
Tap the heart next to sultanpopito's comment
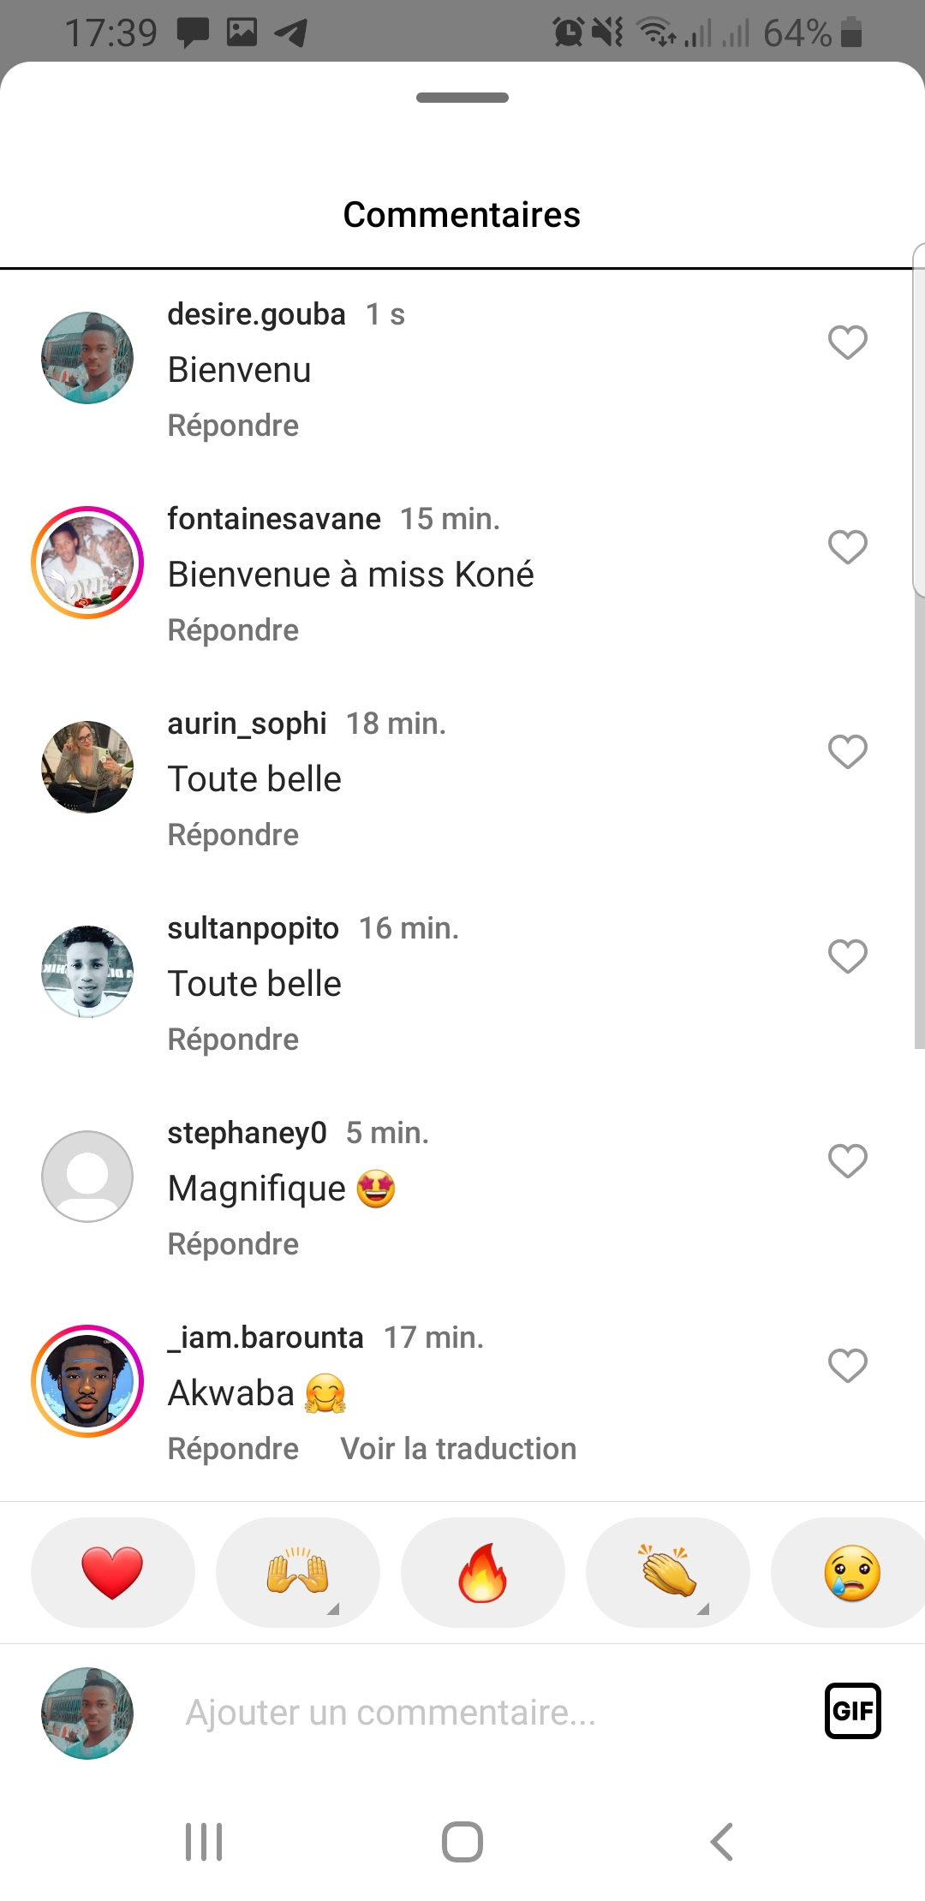pos(847,956)
